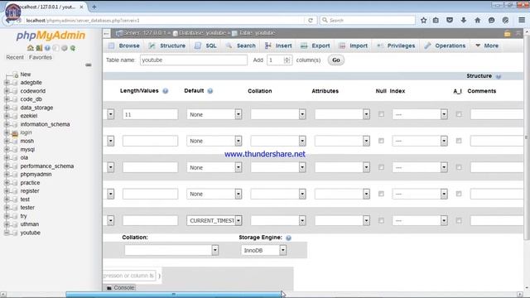Image resolution: width=530 pixels, height=298 pixels.
Task: Click help icon beside Structure heading
Action: [499, 76]
